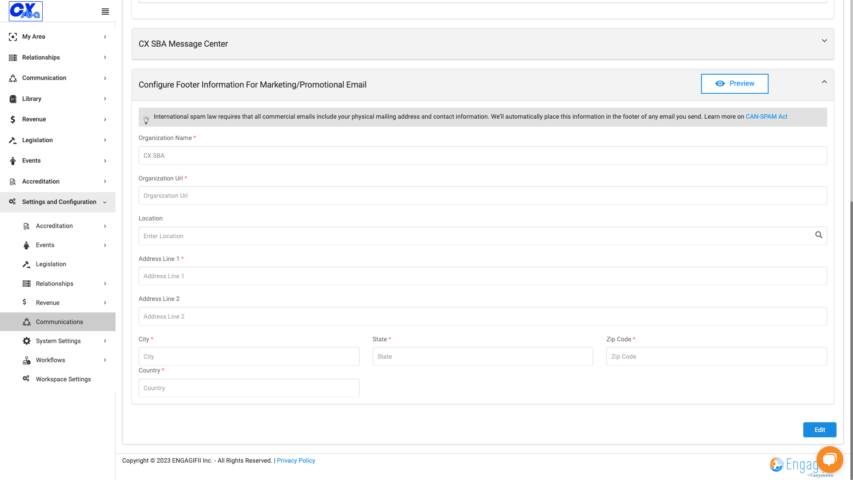Collapse the Configure Footer Information panel
853x480 pixels.
tap(824, 82)
